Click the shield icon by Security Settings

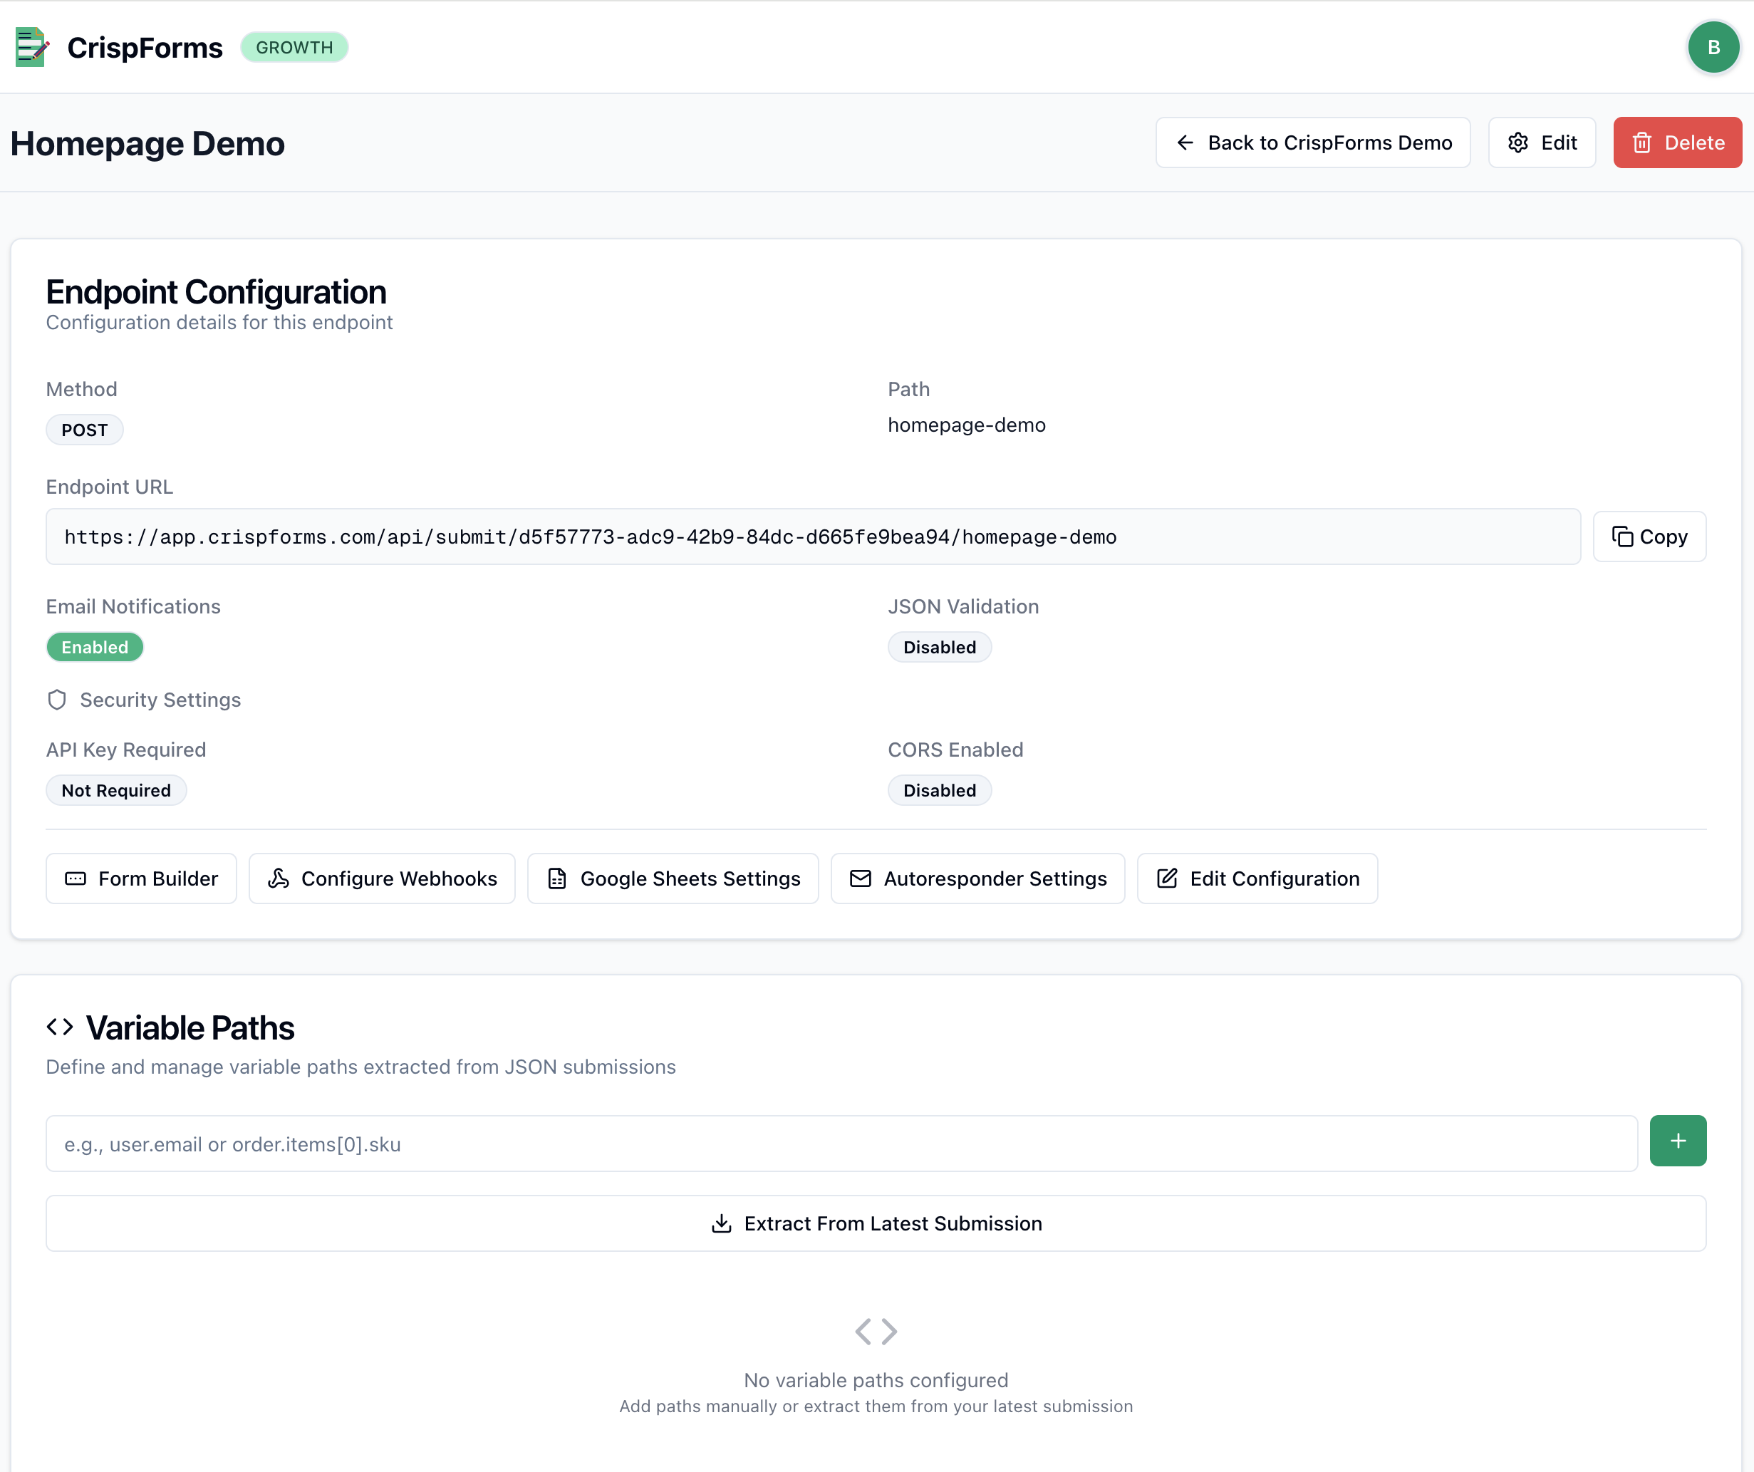[57, 700]
